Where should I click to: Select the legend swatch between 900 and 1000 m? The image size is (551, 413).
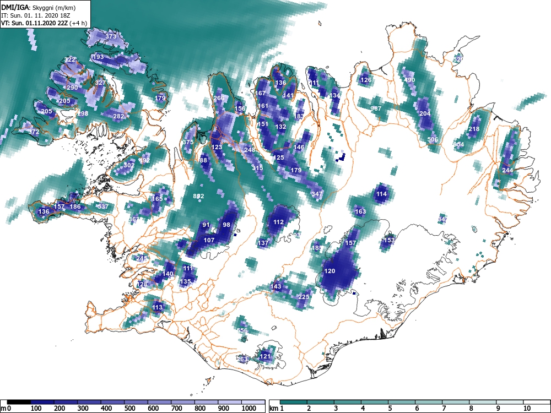(x=230, y=402)
